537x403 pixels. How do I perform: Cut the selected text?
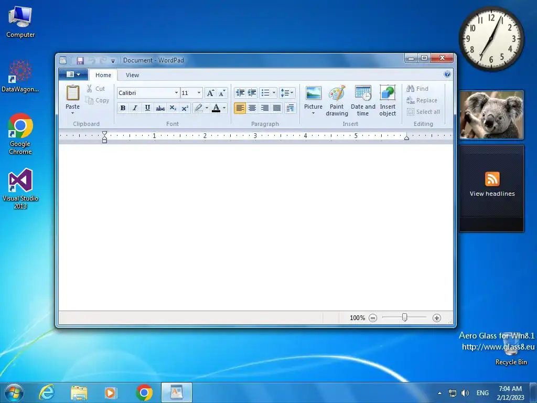pyautogui.click(x=96, y=89)
